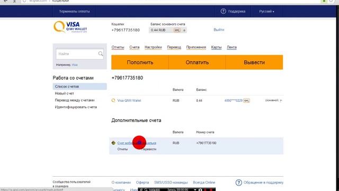Image resolution: width=339 pixels, height=191 pixels.
Task: Click card number 4890****0229 link
Action: click(x=233, y=100)
